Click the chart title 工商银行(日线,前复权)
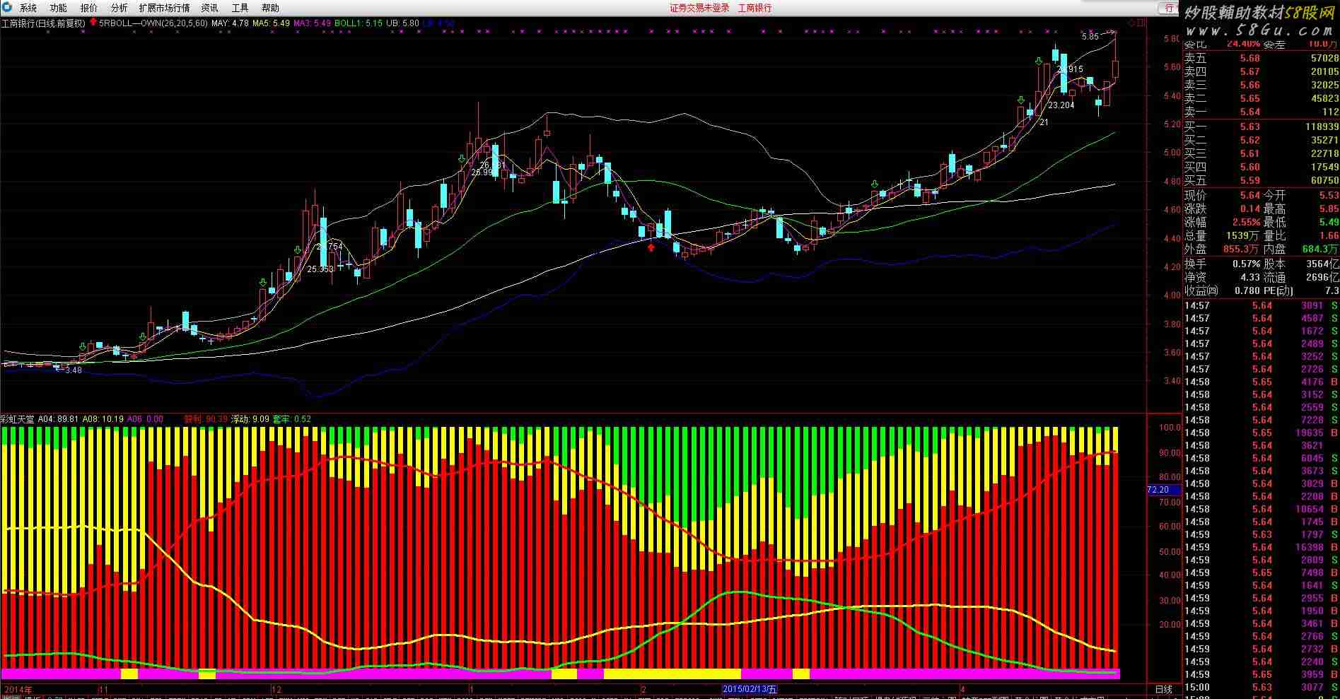Image resolution: width=1340 pixels, height=699 pixels. 43,23
